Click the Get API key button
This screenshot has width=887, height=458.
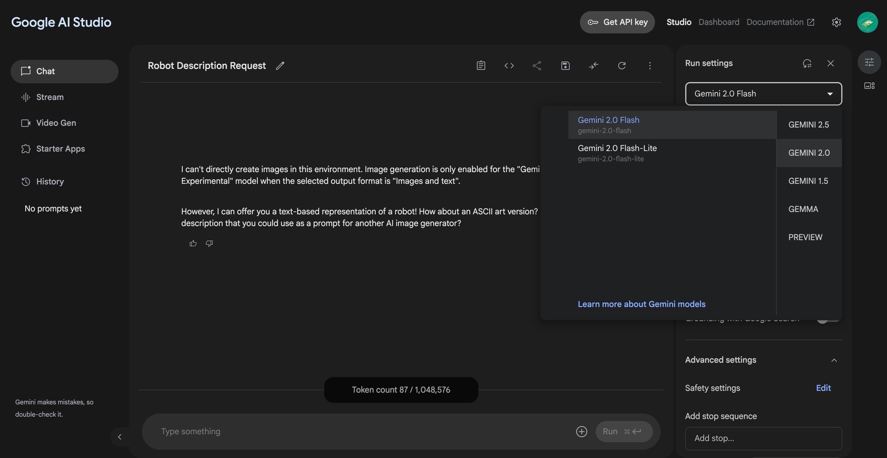(x=617, y=22)
